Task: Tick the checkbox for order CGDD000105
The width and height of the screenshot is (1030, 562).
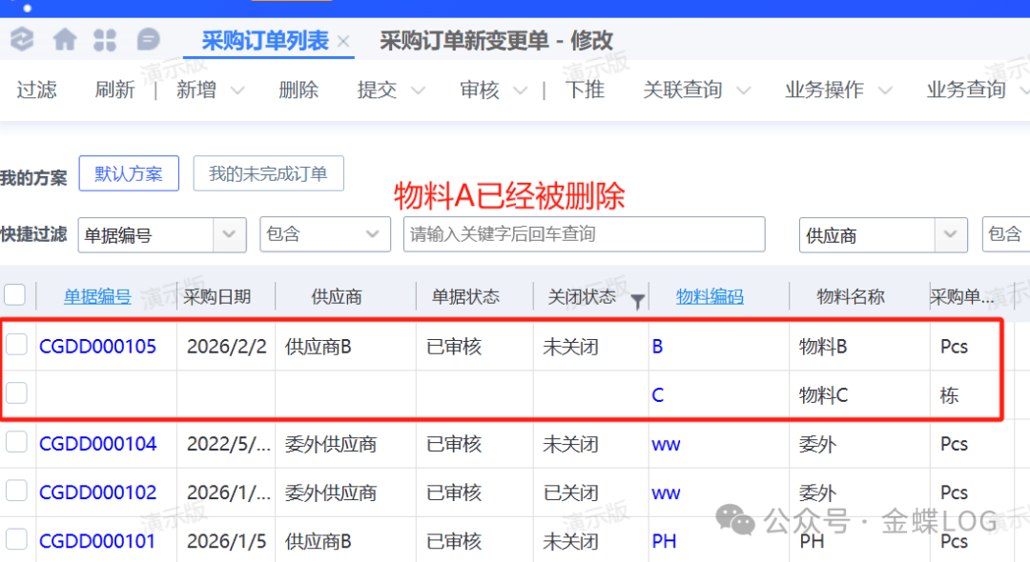Action: (16, 346)
